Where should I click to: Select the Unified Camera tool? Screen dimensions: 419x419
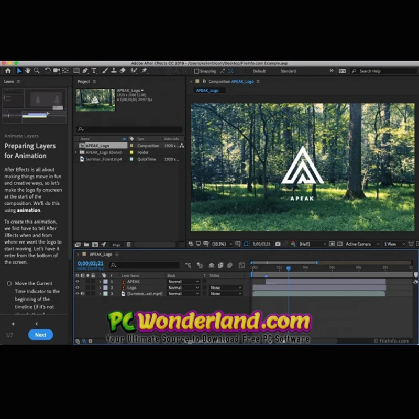point(57,71)
